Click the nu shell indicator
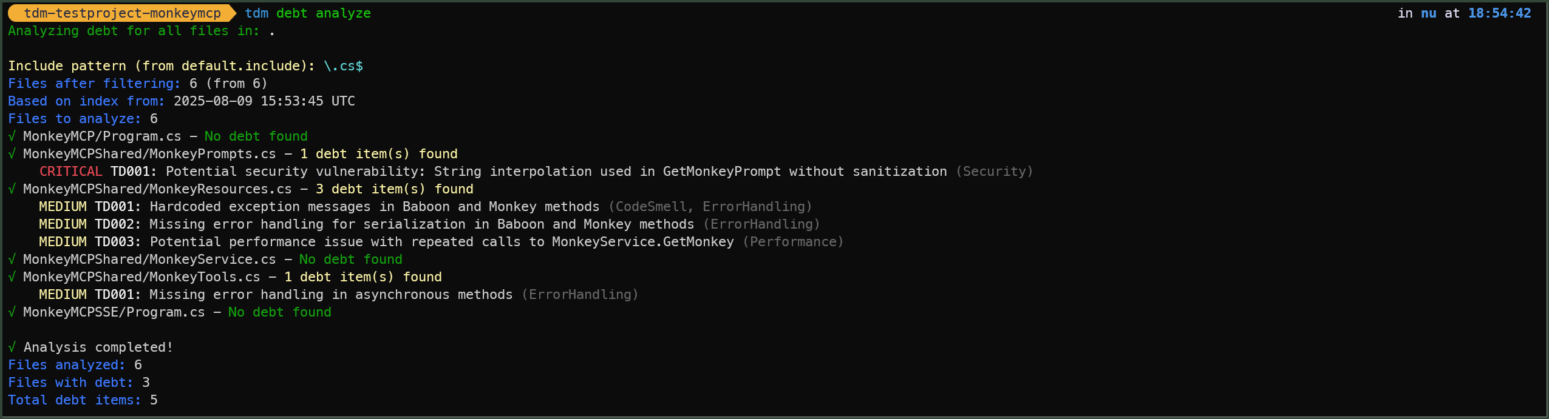 coord(1429,13)
